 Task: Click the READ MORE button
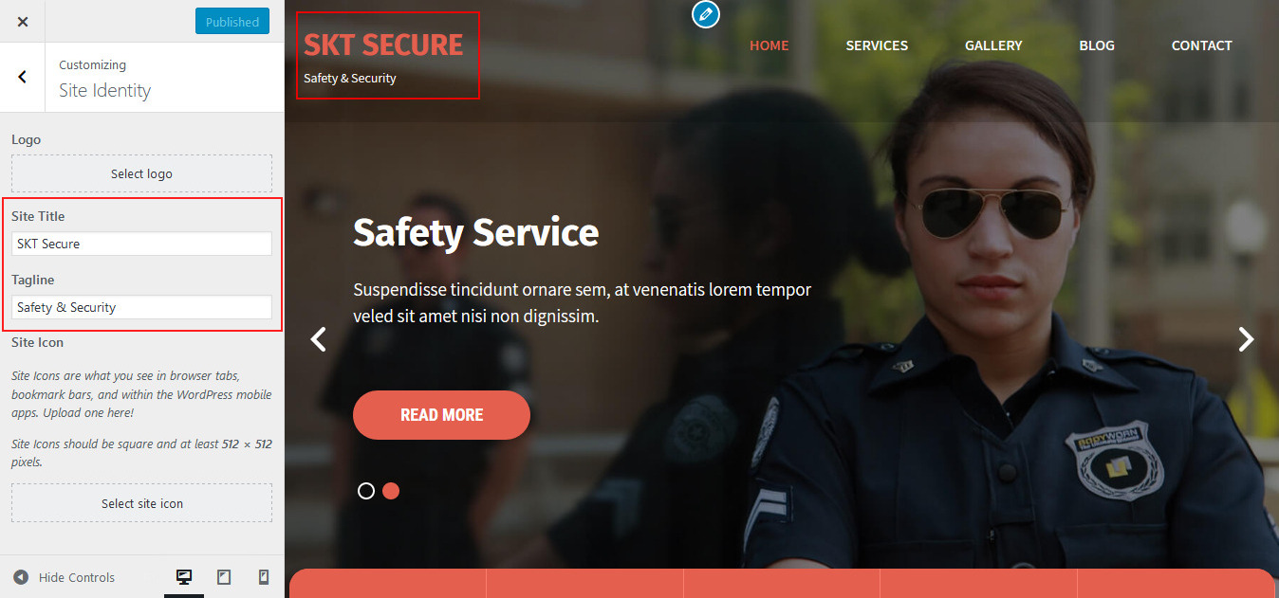tap(441, 415)
